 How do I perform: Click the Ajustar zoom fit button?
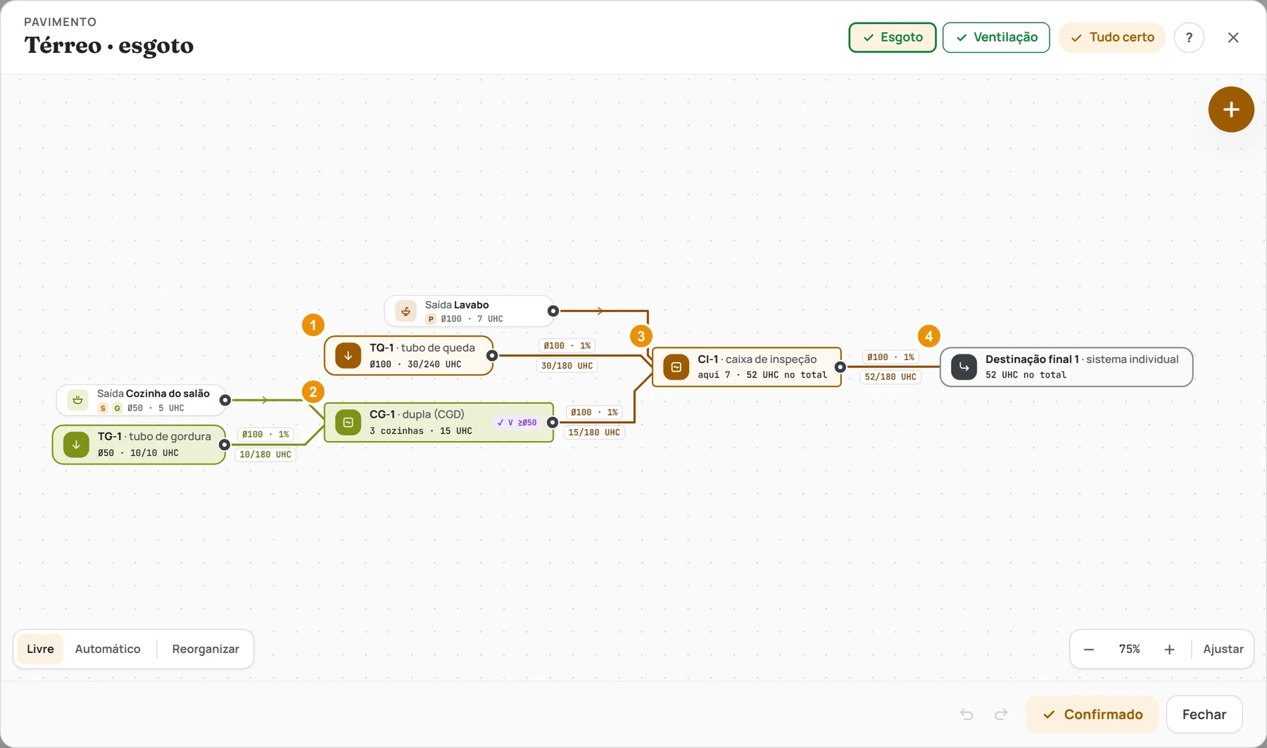coord(1223,649)
